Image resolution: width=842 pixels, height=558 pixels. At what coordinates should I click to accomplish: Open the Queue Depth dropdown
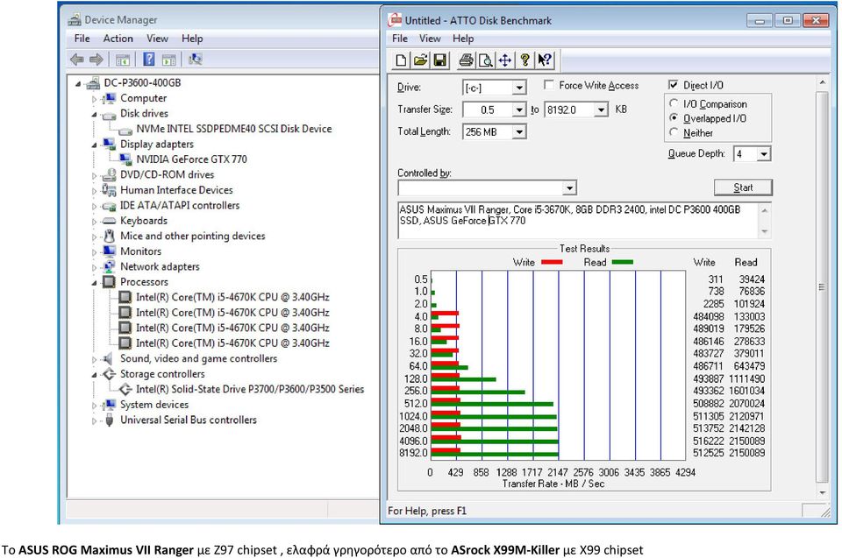764,154
